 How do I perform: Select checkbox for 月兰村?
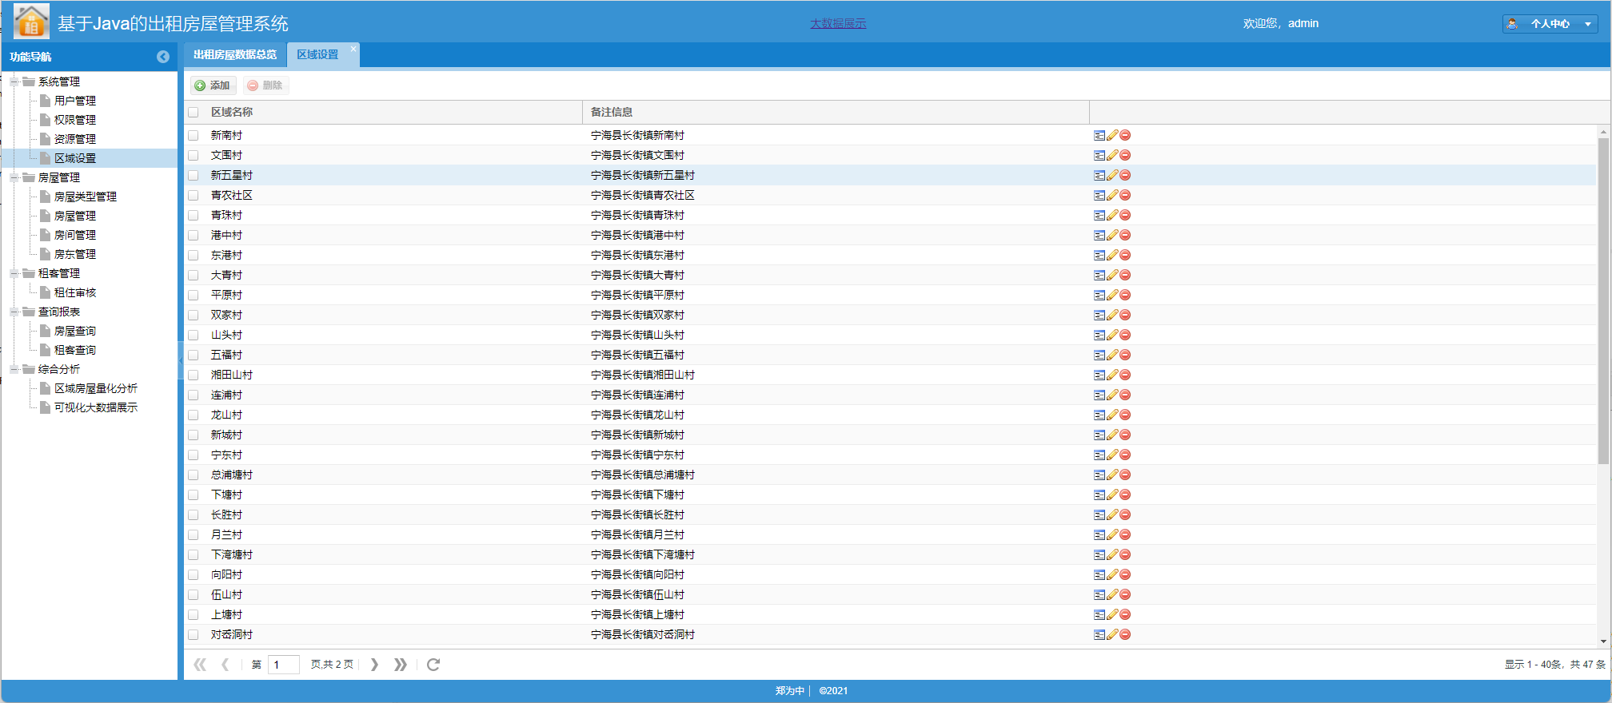pyautogui.click(x=194, y=535)
